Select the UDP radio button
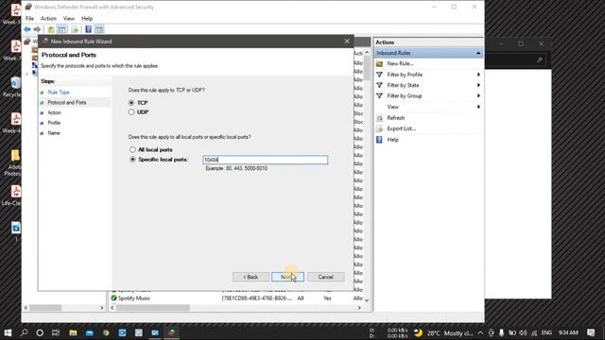The height and width of the screenshot is (340, 605). (131, 112)
